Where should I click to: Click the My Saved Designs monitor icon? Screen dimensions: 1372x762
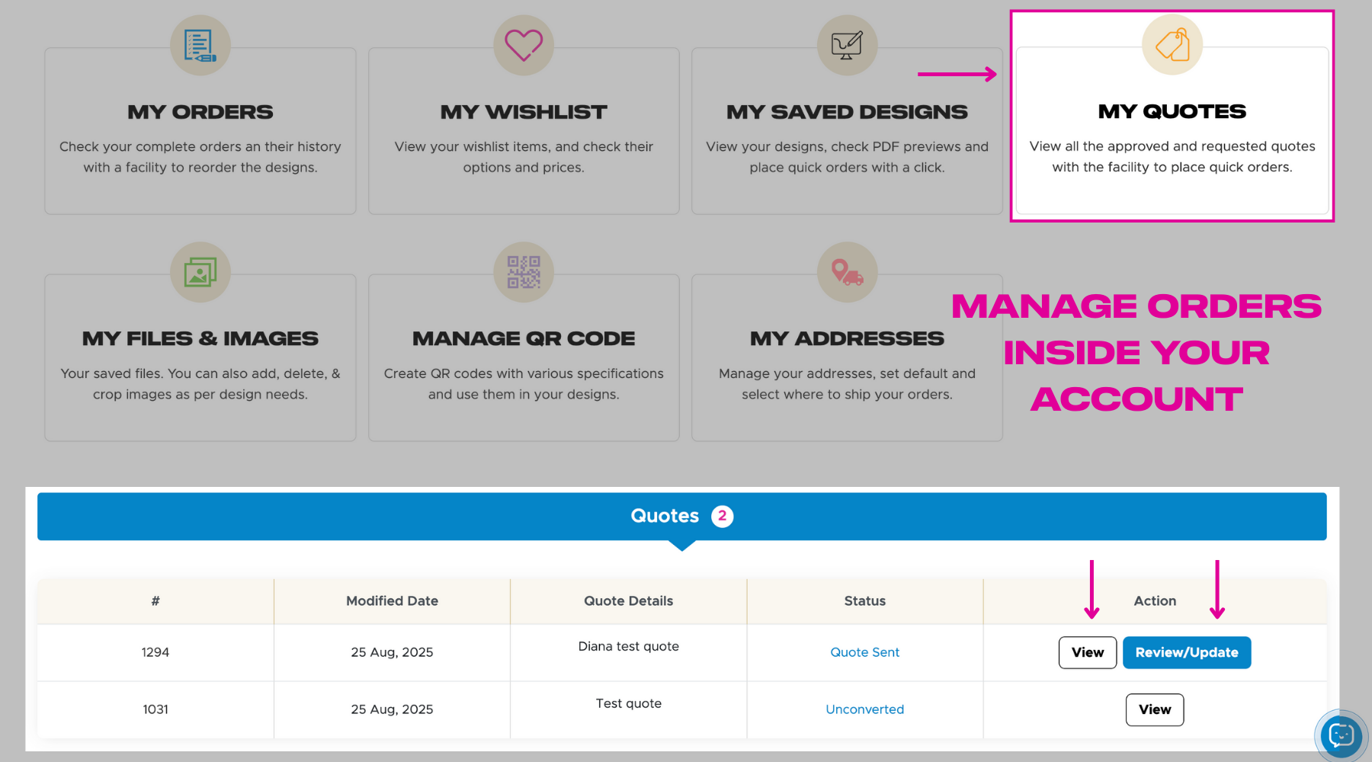pyautogui.click(x=847, y=46)
